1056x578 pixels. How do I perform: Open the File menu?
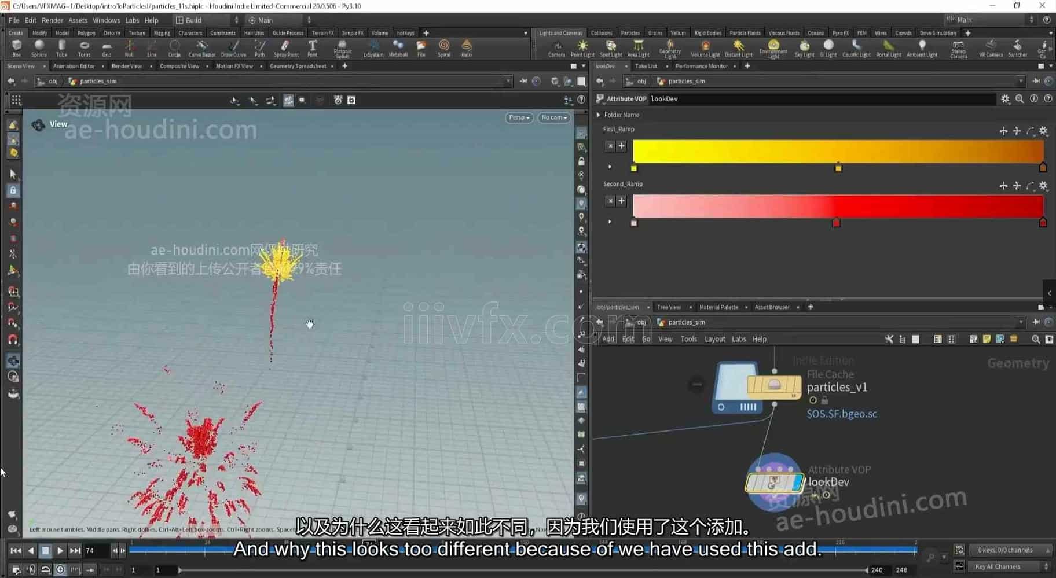[14, 20]
